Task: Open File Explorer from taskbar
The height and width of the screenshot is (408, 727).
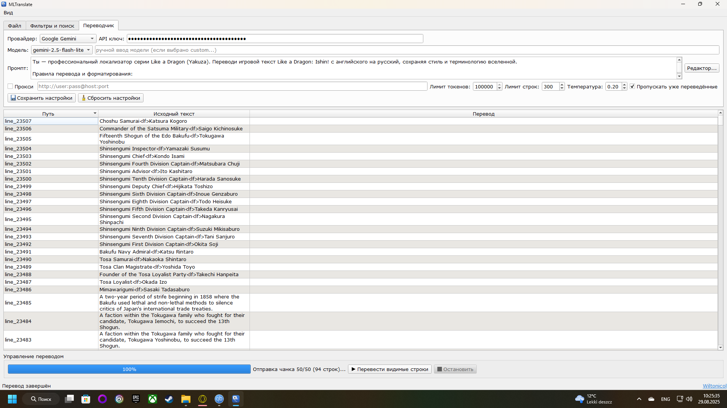Action: point(186,399)
